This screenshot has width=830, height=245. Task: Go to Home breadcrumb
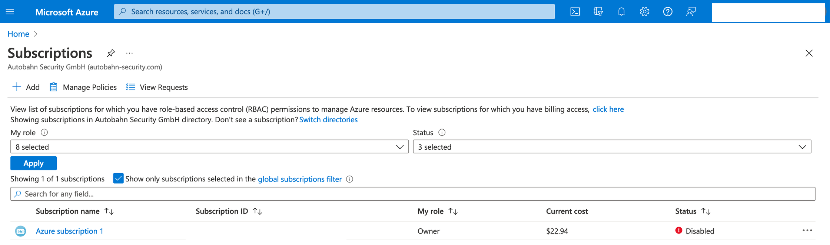tap(18, 34)
